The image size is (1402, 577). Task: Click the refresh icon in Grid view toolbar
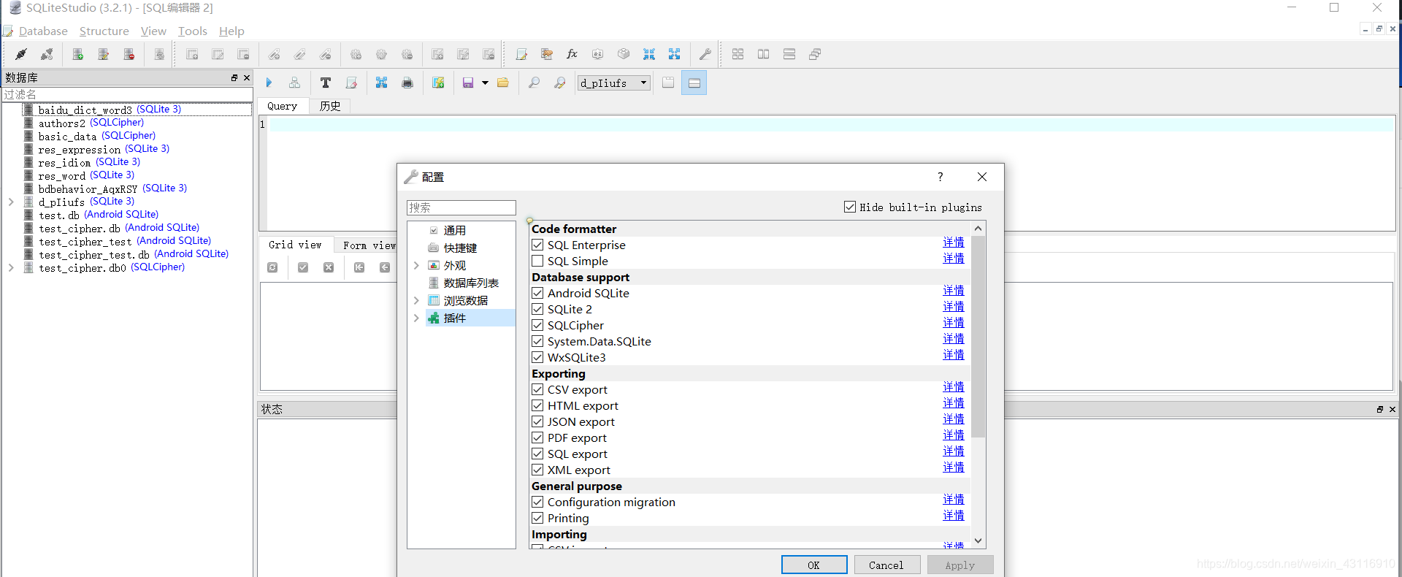[272, 267]
